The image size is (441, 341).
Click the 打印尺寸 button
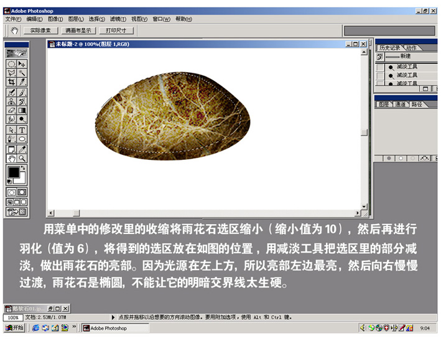(x=116, y=30)
